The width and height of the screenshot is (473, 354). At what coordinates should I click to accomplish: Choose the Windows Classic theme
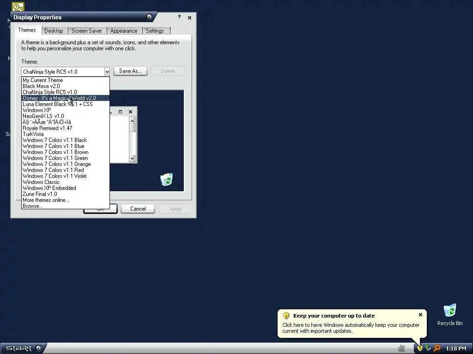pos(66,182)
